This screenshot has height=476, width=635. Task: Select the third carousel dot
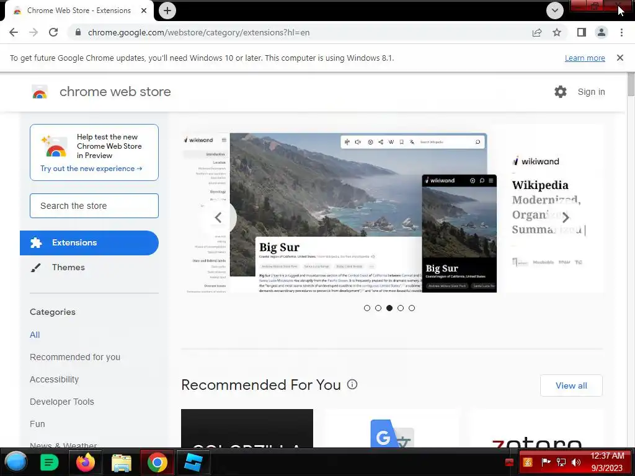(389, 308)
